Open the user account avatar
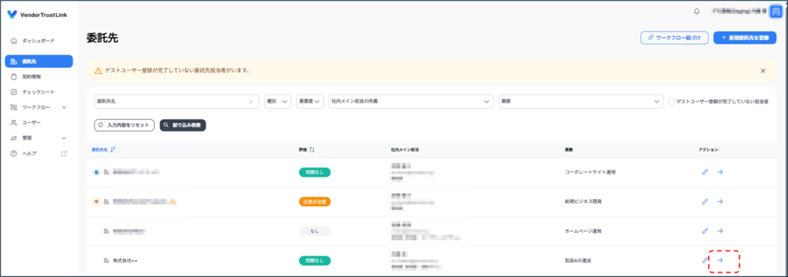788x277 pixels. [x=776, y=11]
